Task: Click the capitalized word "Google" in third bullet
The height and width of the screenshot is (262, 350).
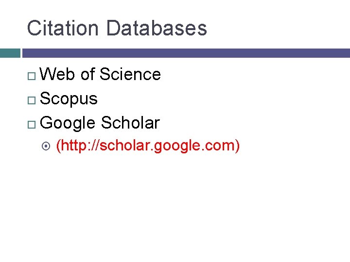Action: (68, 123)
